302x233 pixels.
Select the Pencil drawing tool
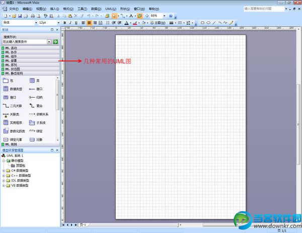click(x=231, y=23)
